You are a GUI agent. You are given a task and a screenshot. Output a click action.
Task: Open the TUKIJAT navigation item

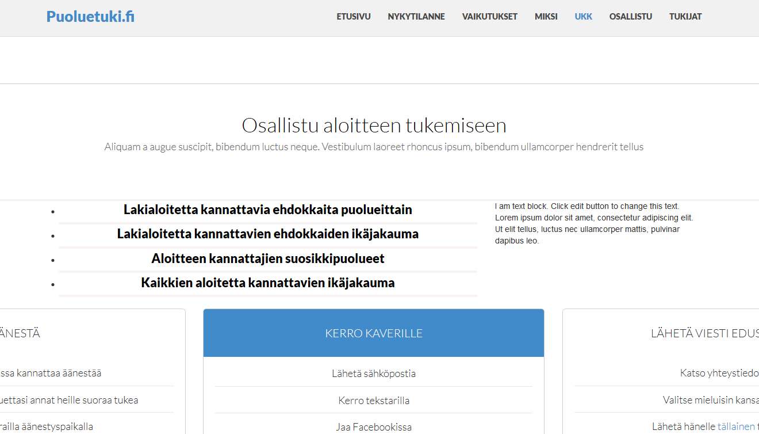pyautogui.click(x=685, y=17)
